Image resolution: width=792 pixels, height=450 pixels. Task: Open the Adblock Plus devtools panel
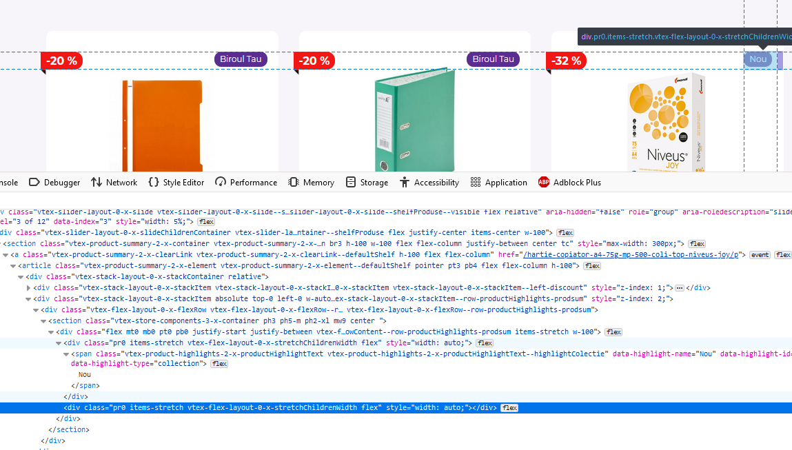(x=570, y=182)
